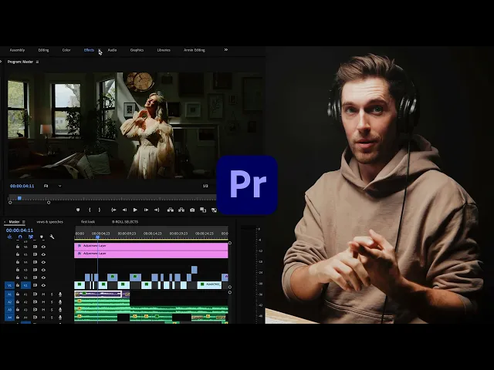Image resolution: width=494 pixels, height=370 pixels.
Task: Toggle V6 track output eye
Action: (x=43, y=247)
